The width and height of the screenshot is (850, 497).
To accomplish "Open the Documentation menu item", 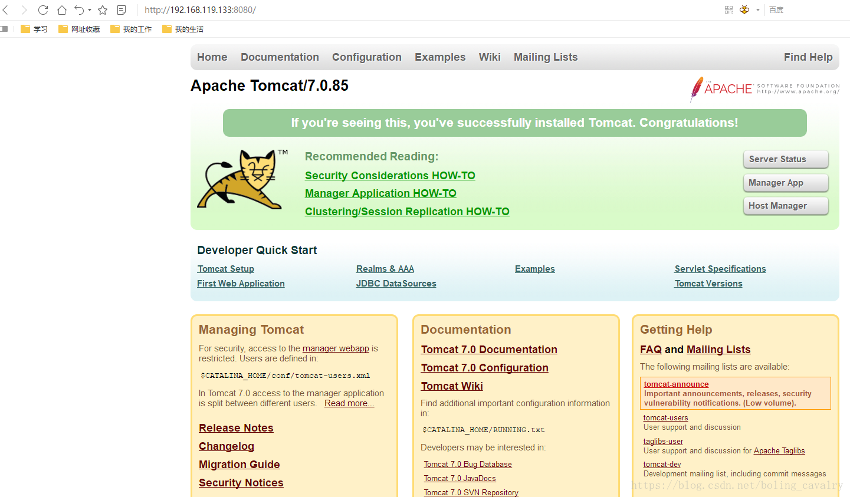I will (280, 57).
